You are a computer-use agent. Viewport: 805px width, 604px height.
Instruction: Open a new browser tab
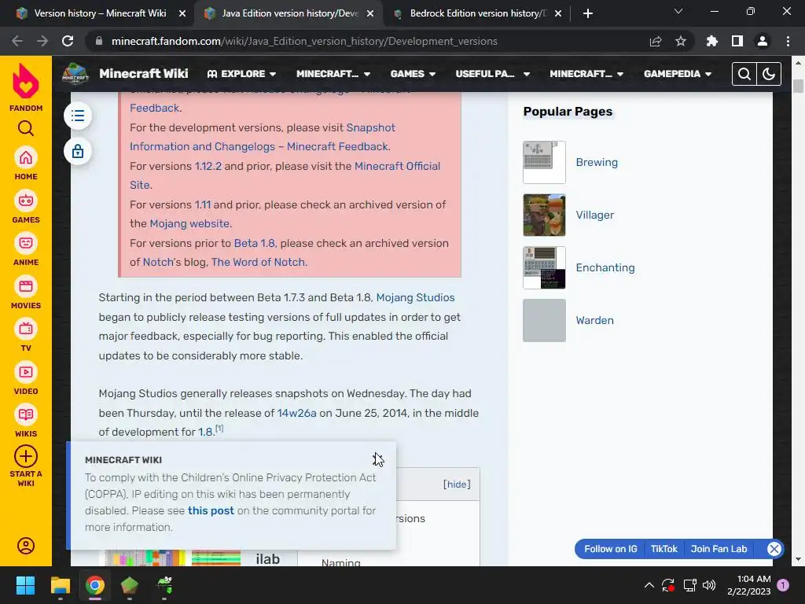tap(588, 13)
